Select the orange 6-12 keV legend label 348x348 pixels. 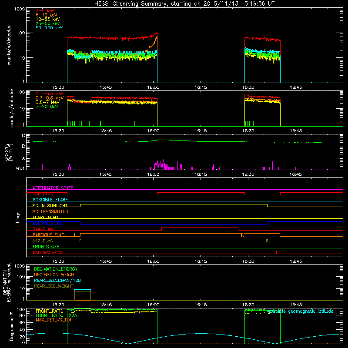47,15
